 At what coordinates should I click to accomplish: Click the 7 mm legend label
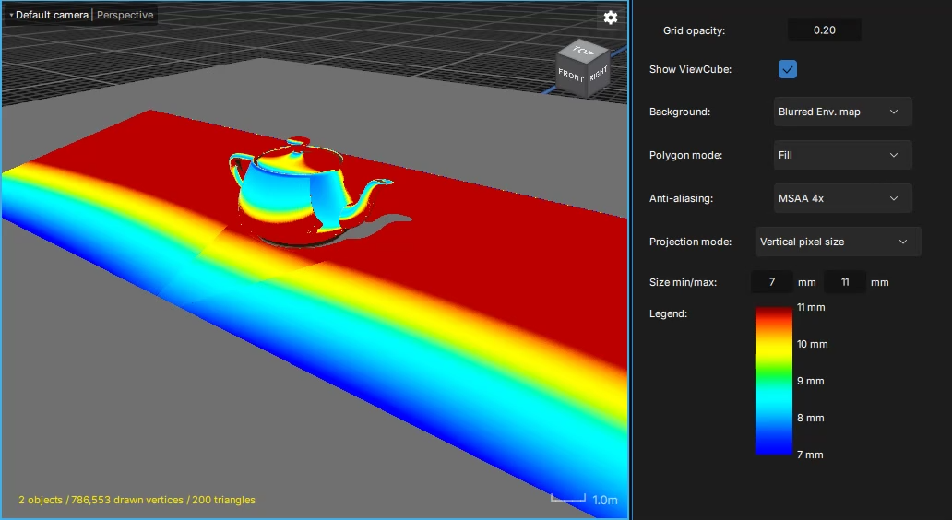coord(810,455)
